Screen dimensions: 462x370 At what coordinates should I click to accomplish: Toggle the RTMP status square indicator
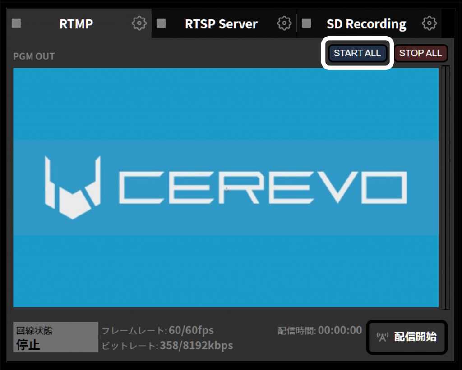point(16,23)
